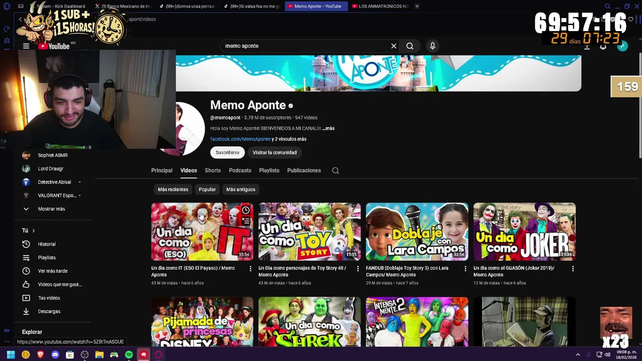
Task: Switch to Kick Dashboard browser tab
Action: pyautogui.click(x=59, y=6)
